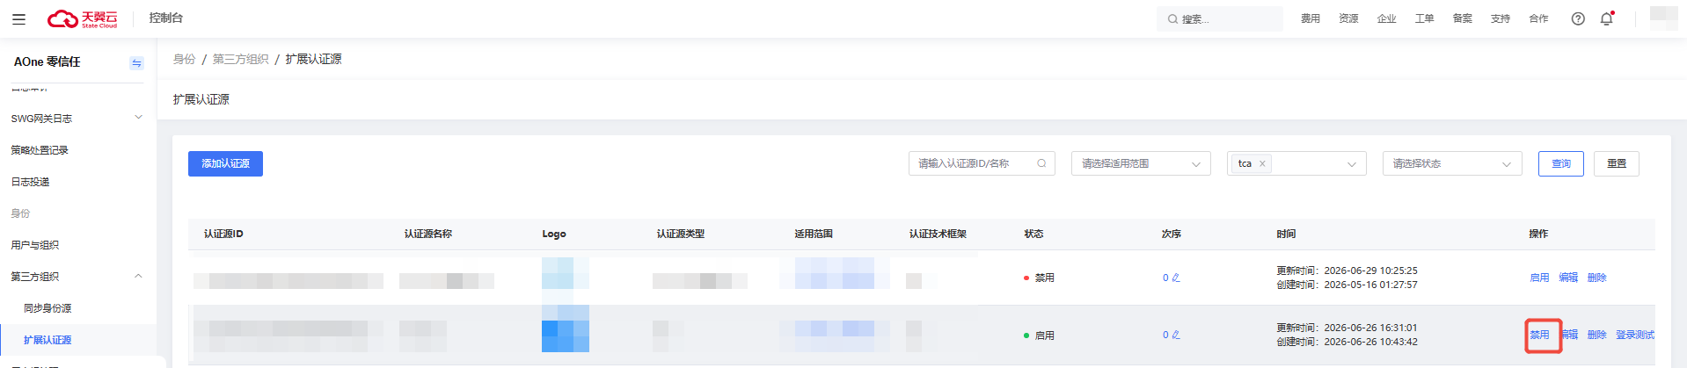Collapse the third-party organization menu

click(x=138, y=276)
